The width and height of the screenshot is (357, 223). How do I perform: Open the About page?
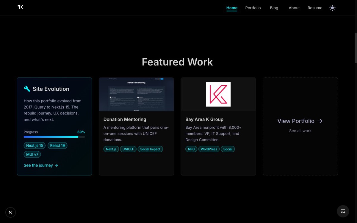[x=294, y=8]
